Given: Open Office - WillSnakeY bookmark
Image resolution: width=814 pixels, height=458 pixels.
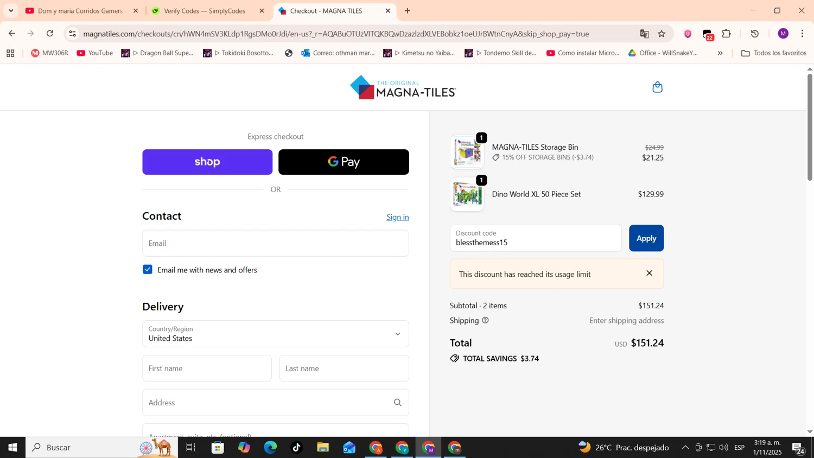Looking at the screenshot, I should 663,53.
